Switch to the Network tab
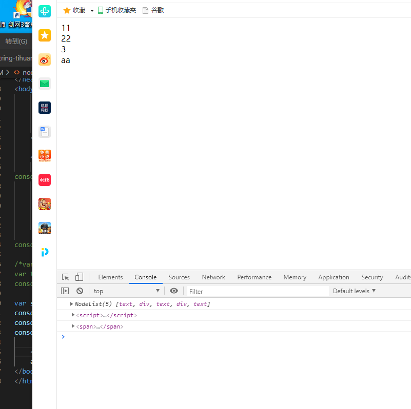The height and width of the screenshot is (409, 411). [213, 277]
